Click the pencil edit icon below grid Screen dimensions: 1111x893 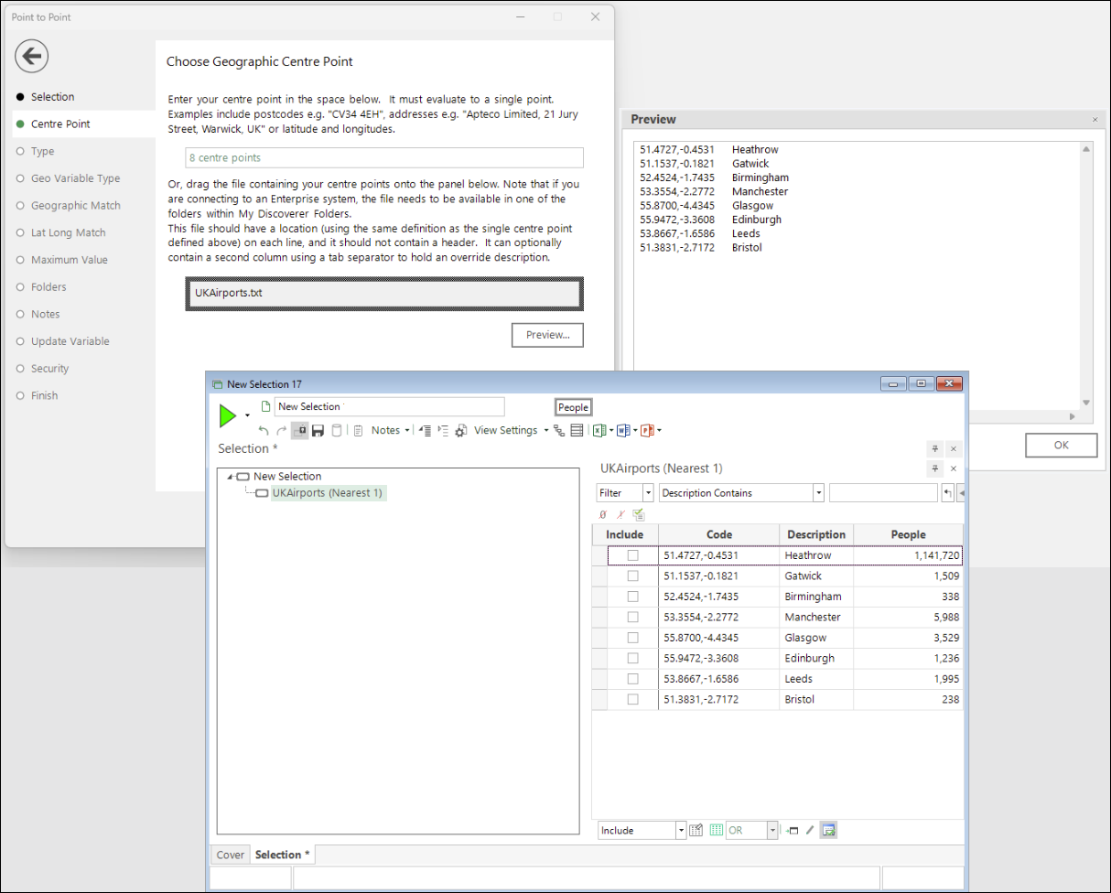(810, 831)
